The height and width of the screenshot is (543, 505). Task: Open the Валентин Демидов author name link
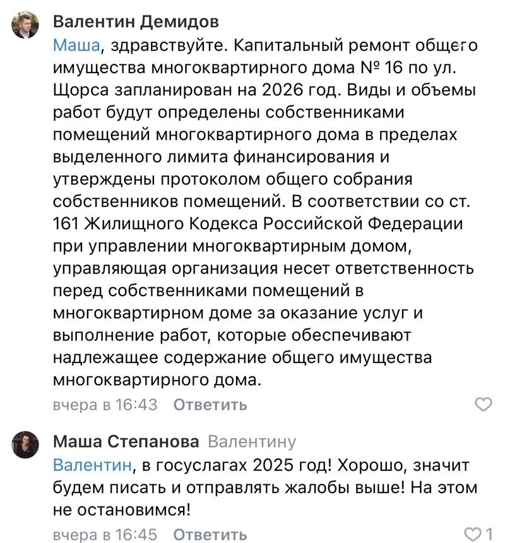click(136, 21)
